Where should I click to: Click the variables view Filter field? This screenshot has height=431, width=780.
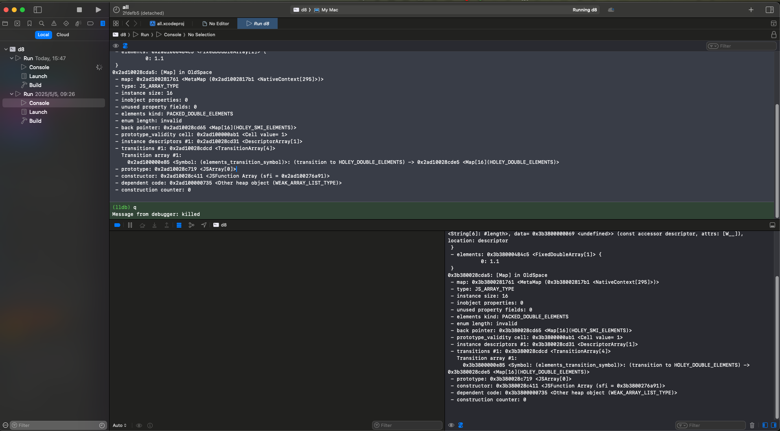pos(407,425)
